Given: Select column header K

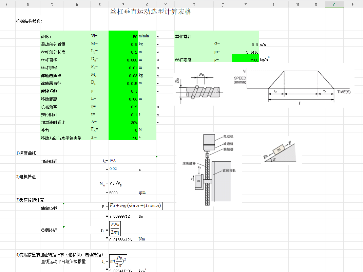Looking at the screenshot, I should 245,5.
